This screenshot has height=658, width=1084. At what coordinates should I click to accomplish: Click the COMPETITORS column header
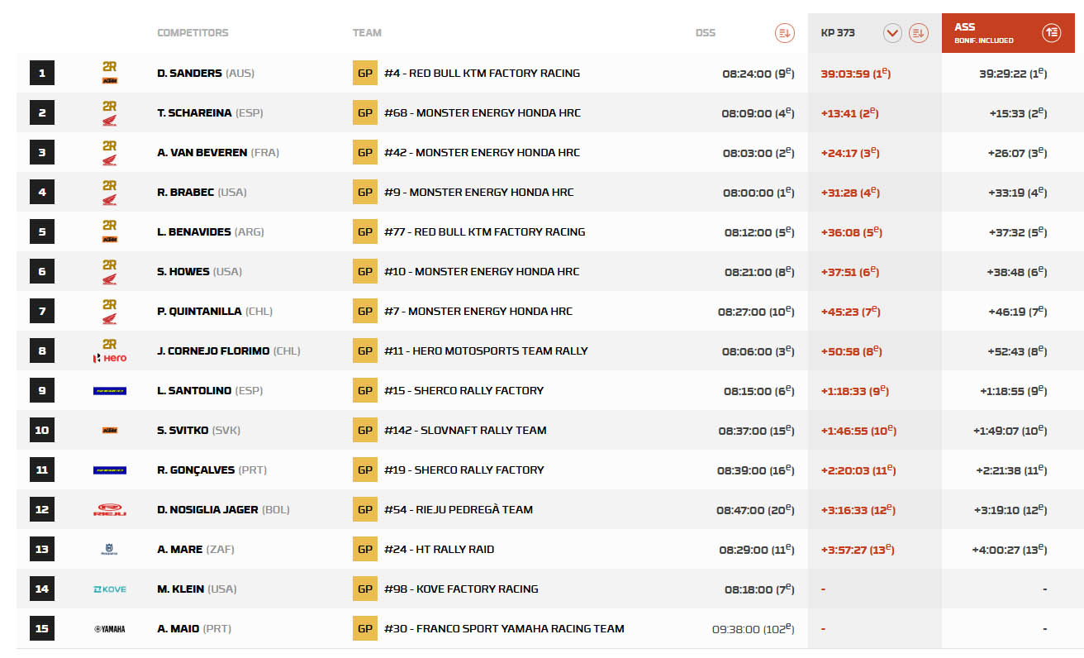tap(193, 33)
